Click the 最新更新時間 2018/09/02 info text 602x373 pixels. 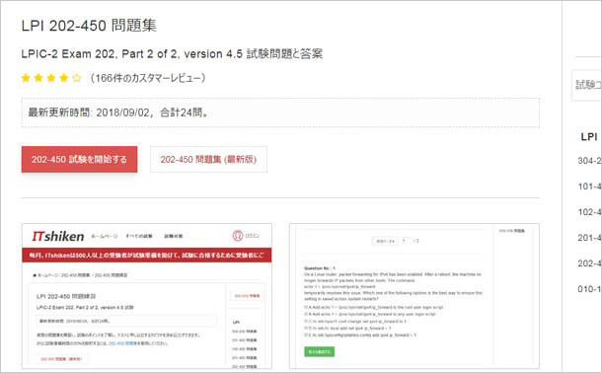(118, 112)
